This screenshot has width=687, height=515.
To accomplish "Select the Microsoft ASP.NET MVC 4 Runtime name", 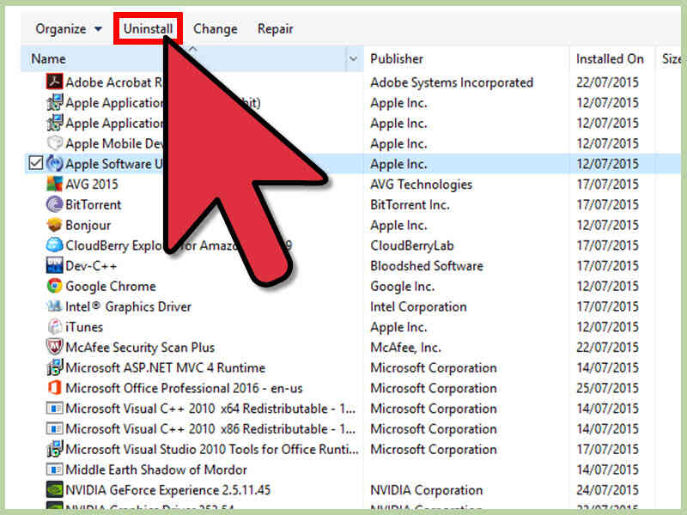I will click(166, 368).
